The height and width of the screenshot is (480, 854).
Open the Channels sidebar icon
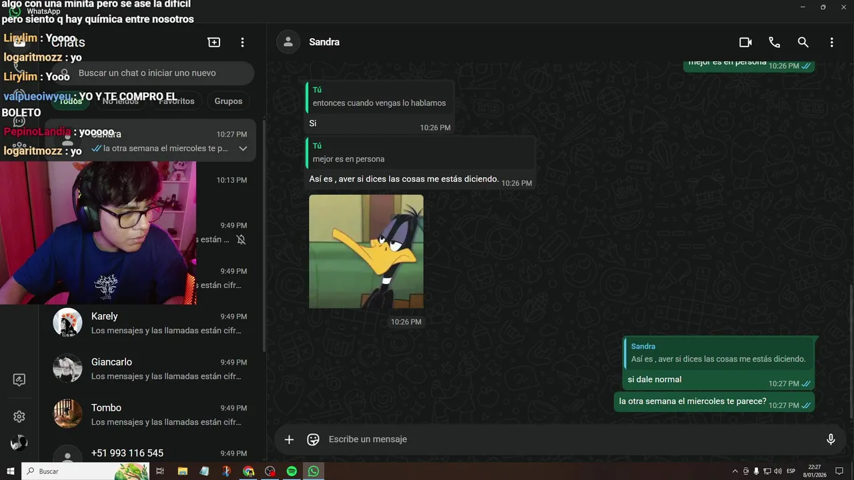pos(19,121)
